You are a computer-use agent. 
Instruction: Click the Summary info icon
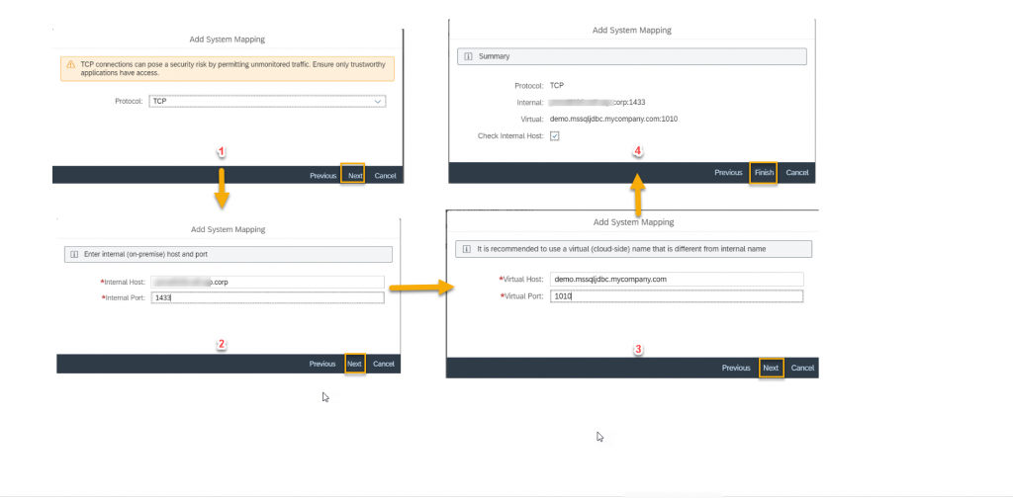coord(469,56)
